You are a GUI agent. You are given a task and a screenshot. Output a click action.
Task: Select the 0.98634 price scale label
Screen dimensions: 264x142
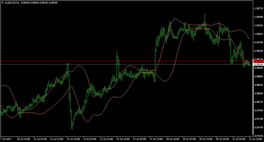[x=259, y=85]
